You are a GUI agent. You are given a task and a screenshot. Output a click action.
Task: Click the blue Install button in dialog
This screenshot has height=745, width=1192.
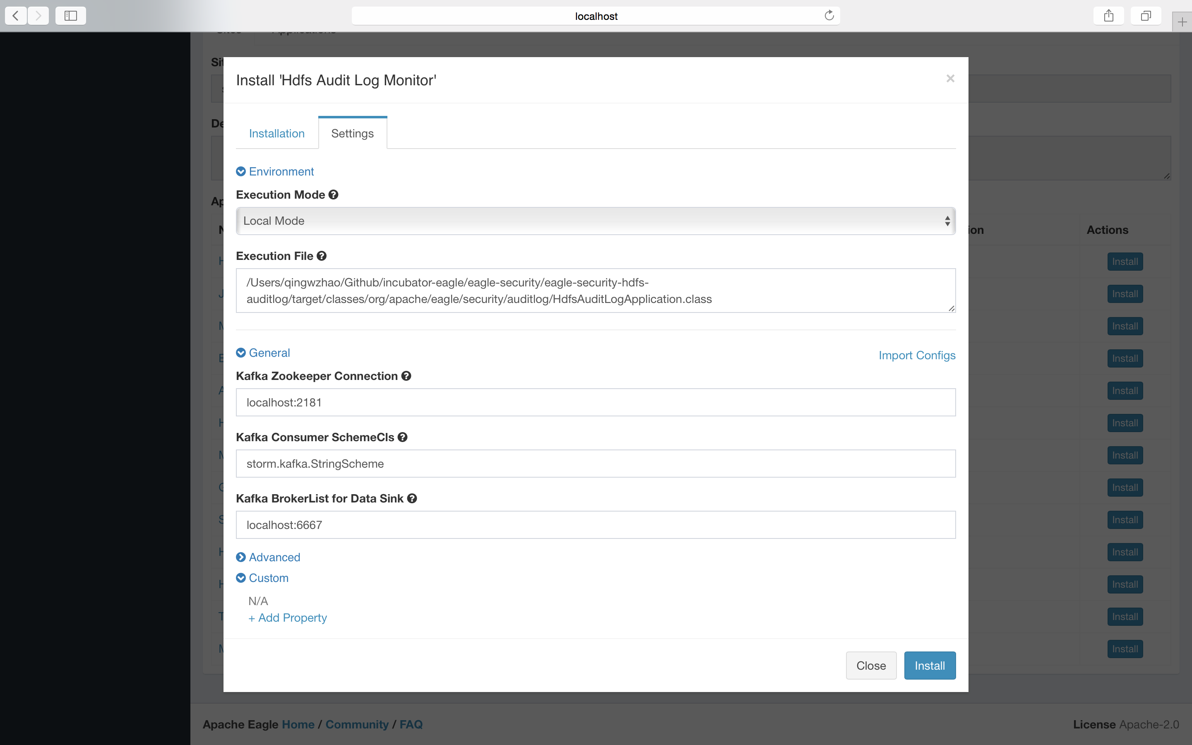coord(930,666)
